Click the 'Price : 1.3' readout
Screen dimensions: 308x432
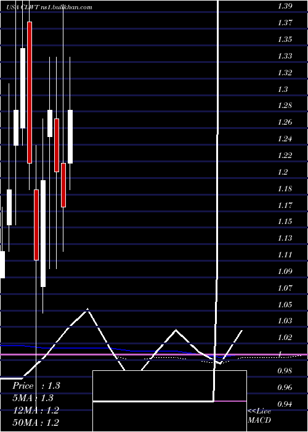(x=36, y=386)
